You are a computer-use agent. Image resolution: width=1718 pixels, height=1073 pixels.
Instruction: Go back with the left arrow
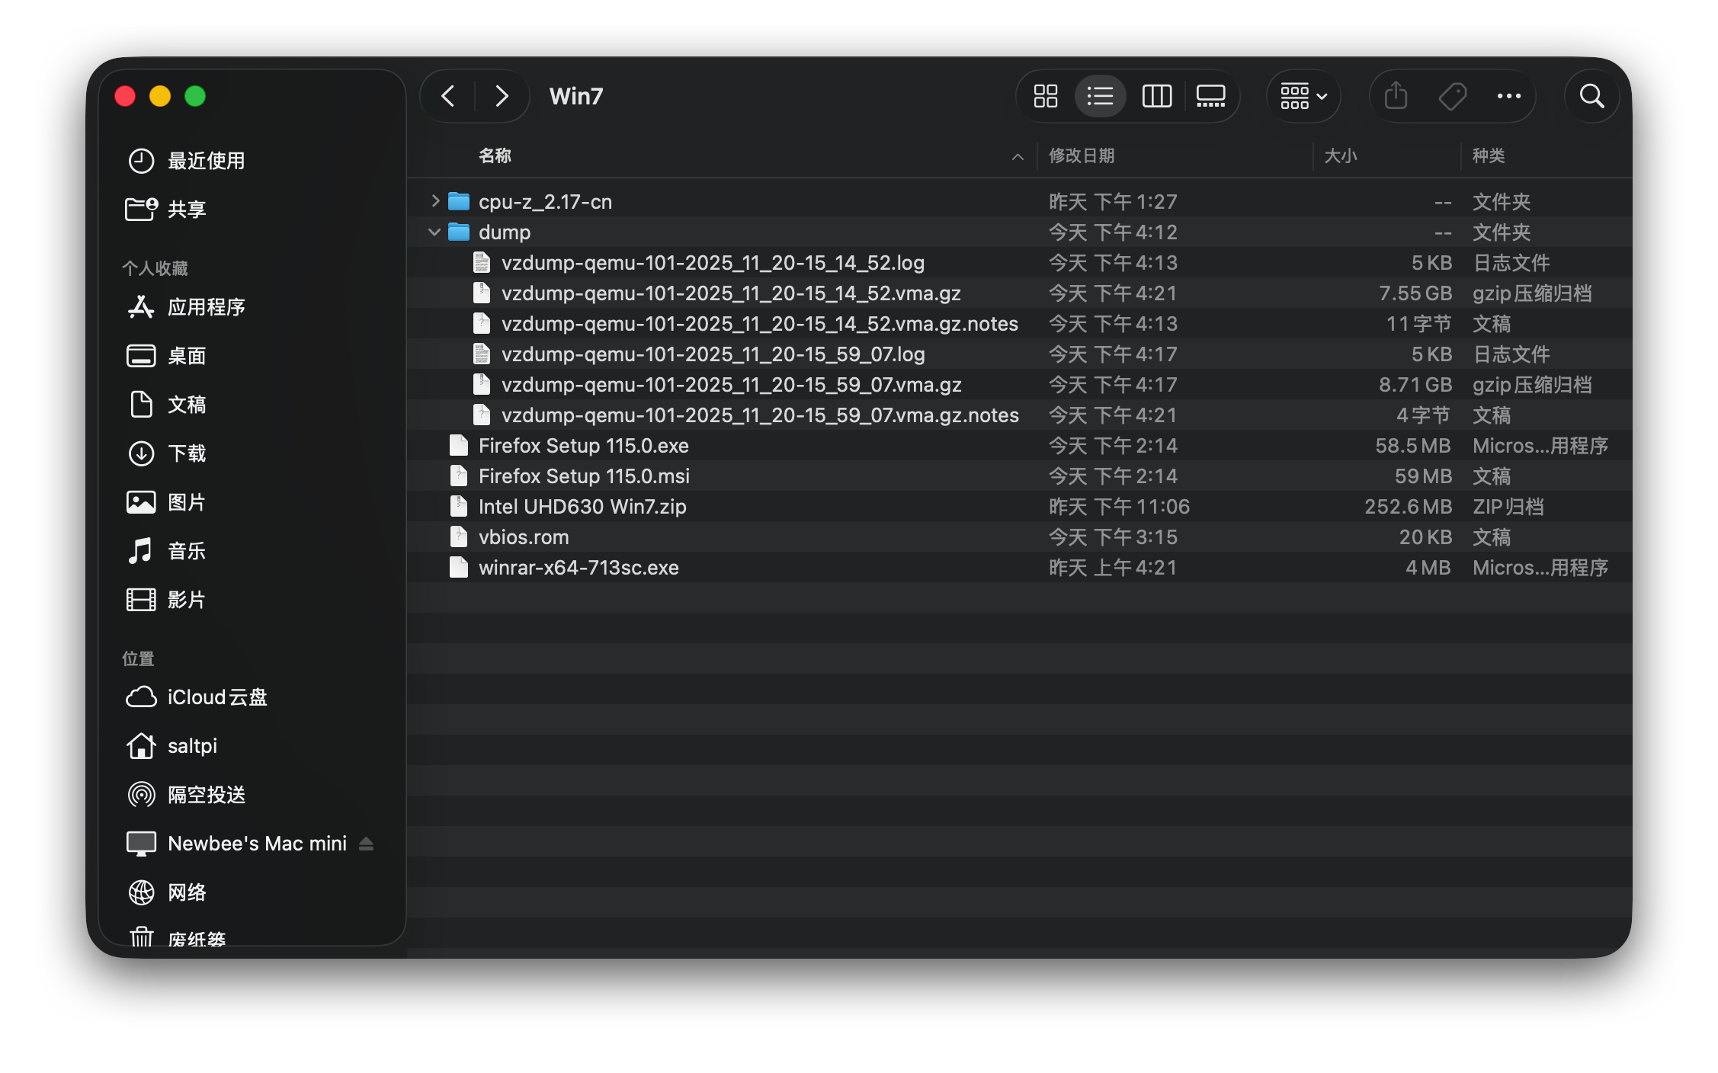(x=448, y=96)
